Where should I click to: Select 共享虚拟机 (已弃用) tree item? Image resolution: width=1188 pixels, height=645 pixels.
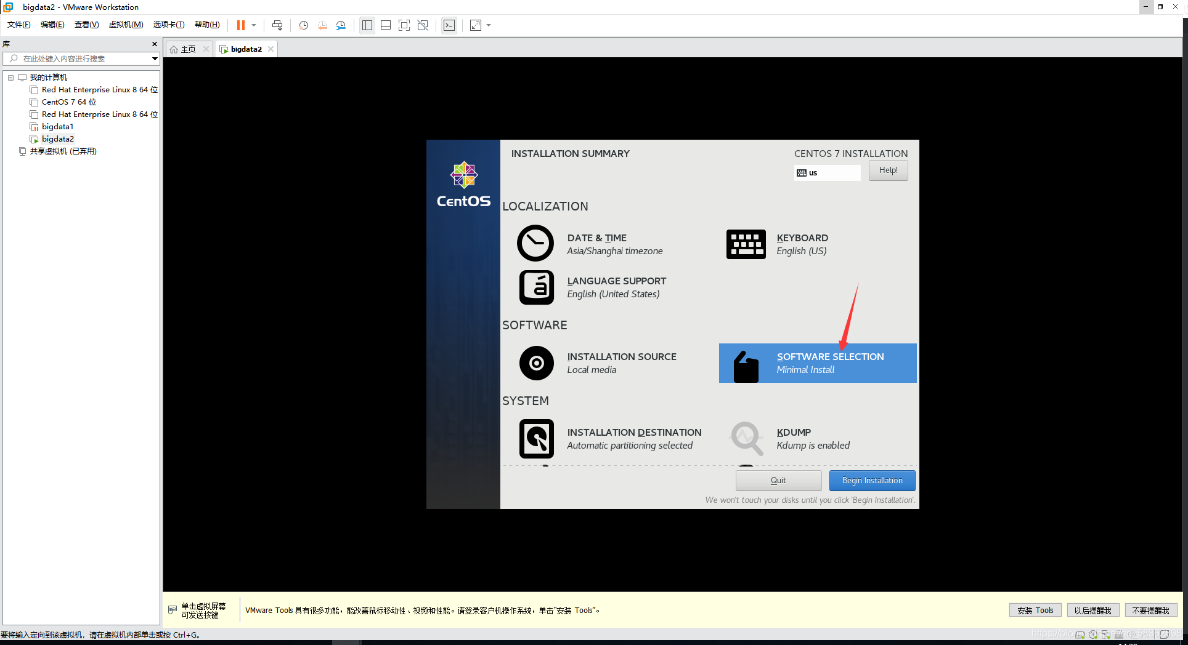click(63, 151)
